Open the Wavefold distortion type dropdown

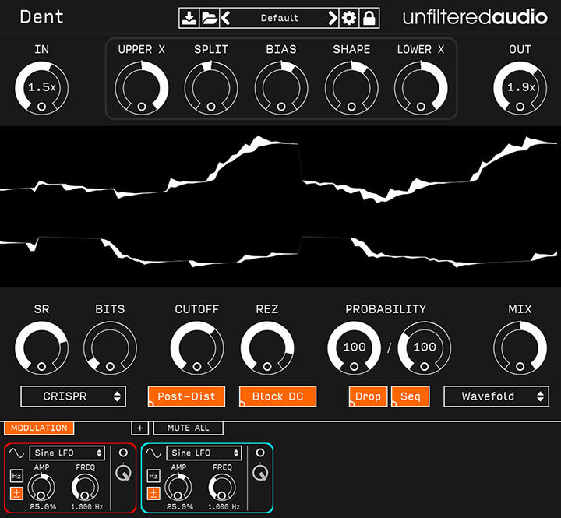496,396
